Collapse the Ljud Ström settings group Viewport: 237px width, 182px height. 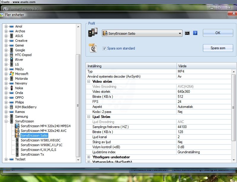click(89, 117)
